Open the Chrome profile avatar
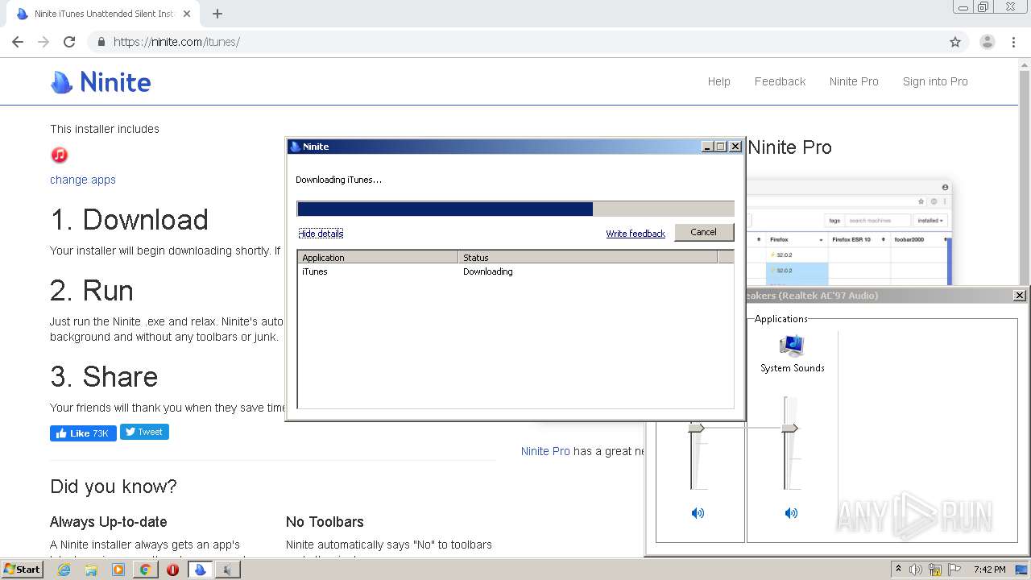This screenshot has height=580, width=1031. 988,42
